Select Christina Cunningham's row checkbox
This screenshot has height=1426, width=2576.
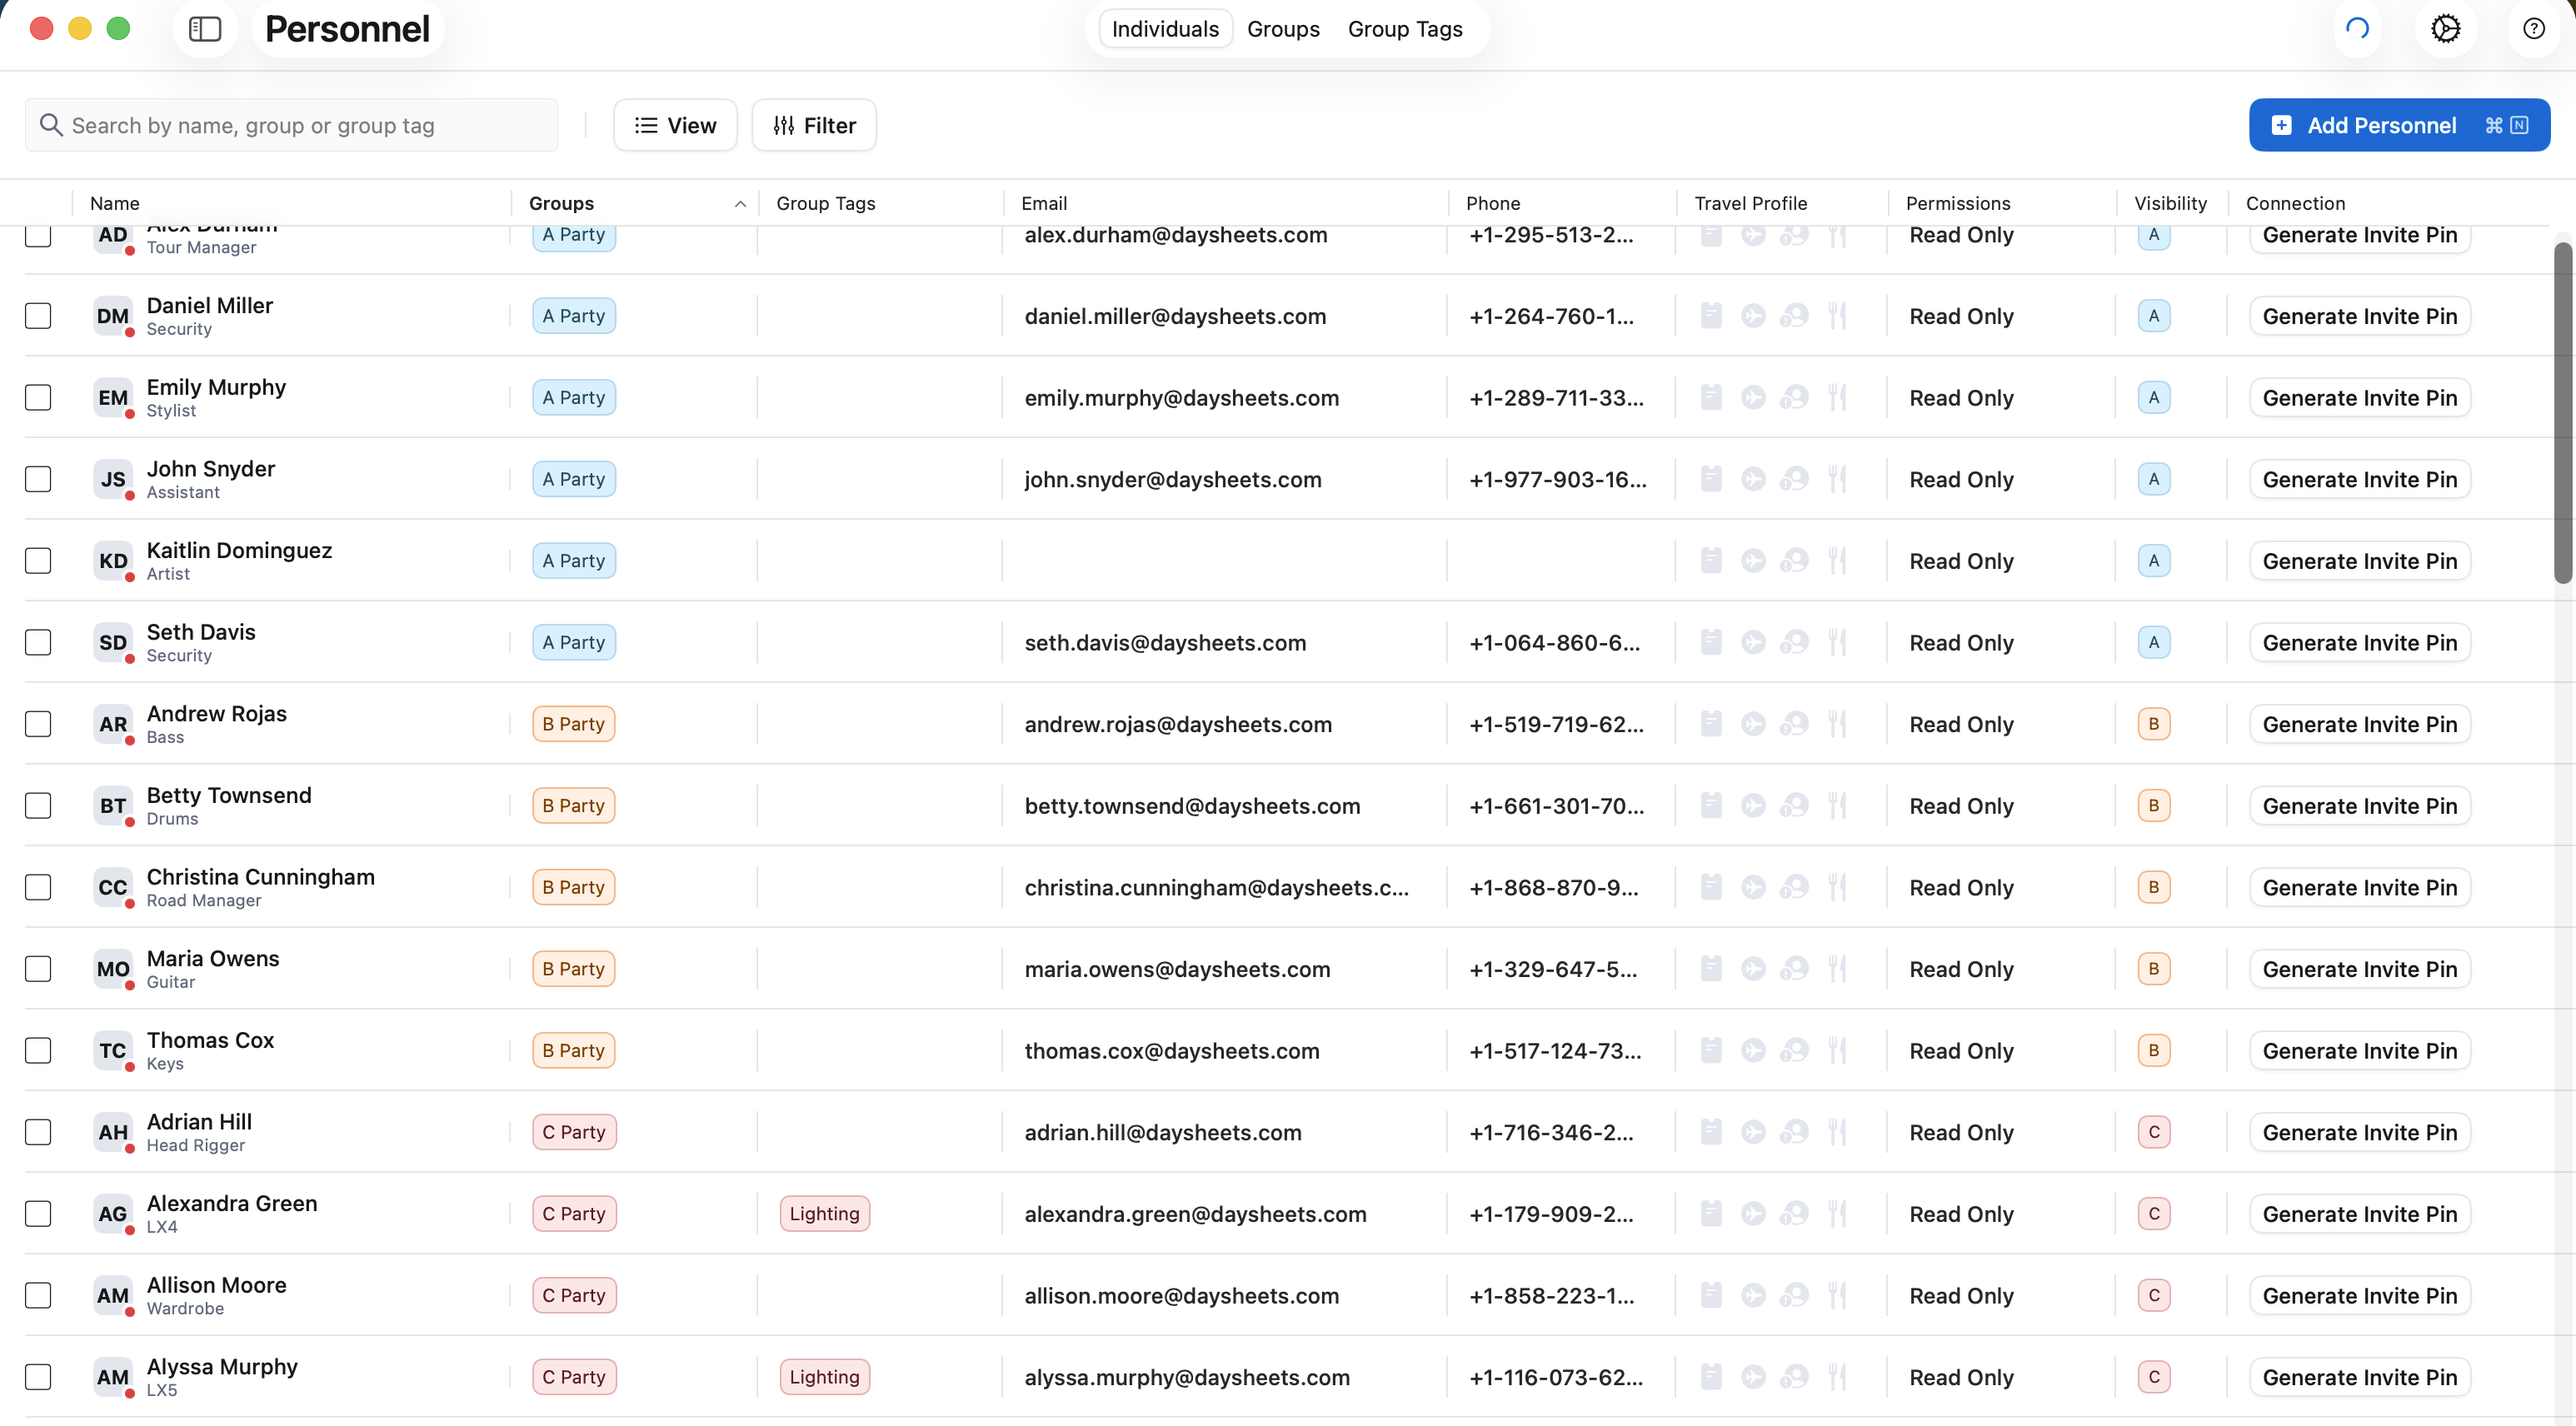[x=38, y=888]
